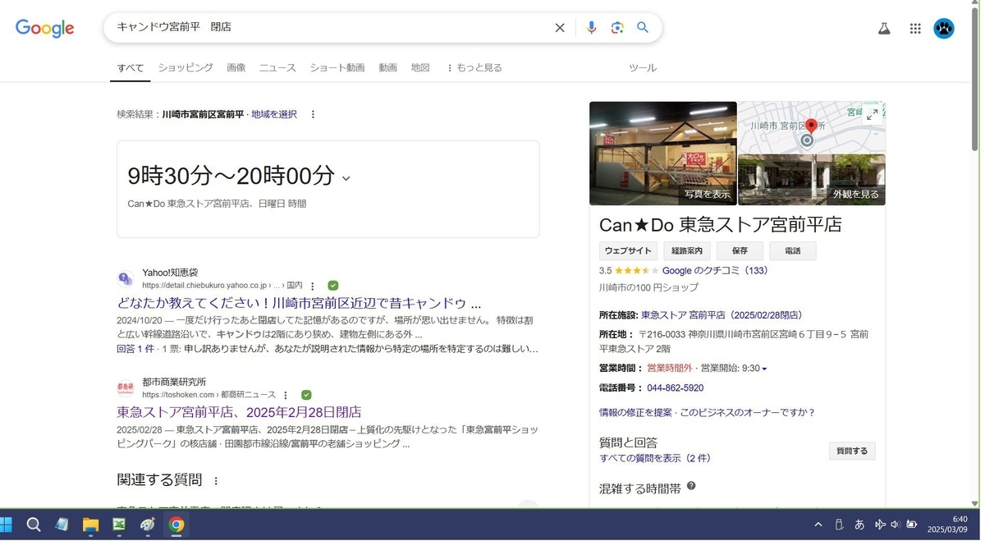Viewport: 985px width, 541px height.
Task: Click the 地域を選択 link
Action: coord(274,114)
